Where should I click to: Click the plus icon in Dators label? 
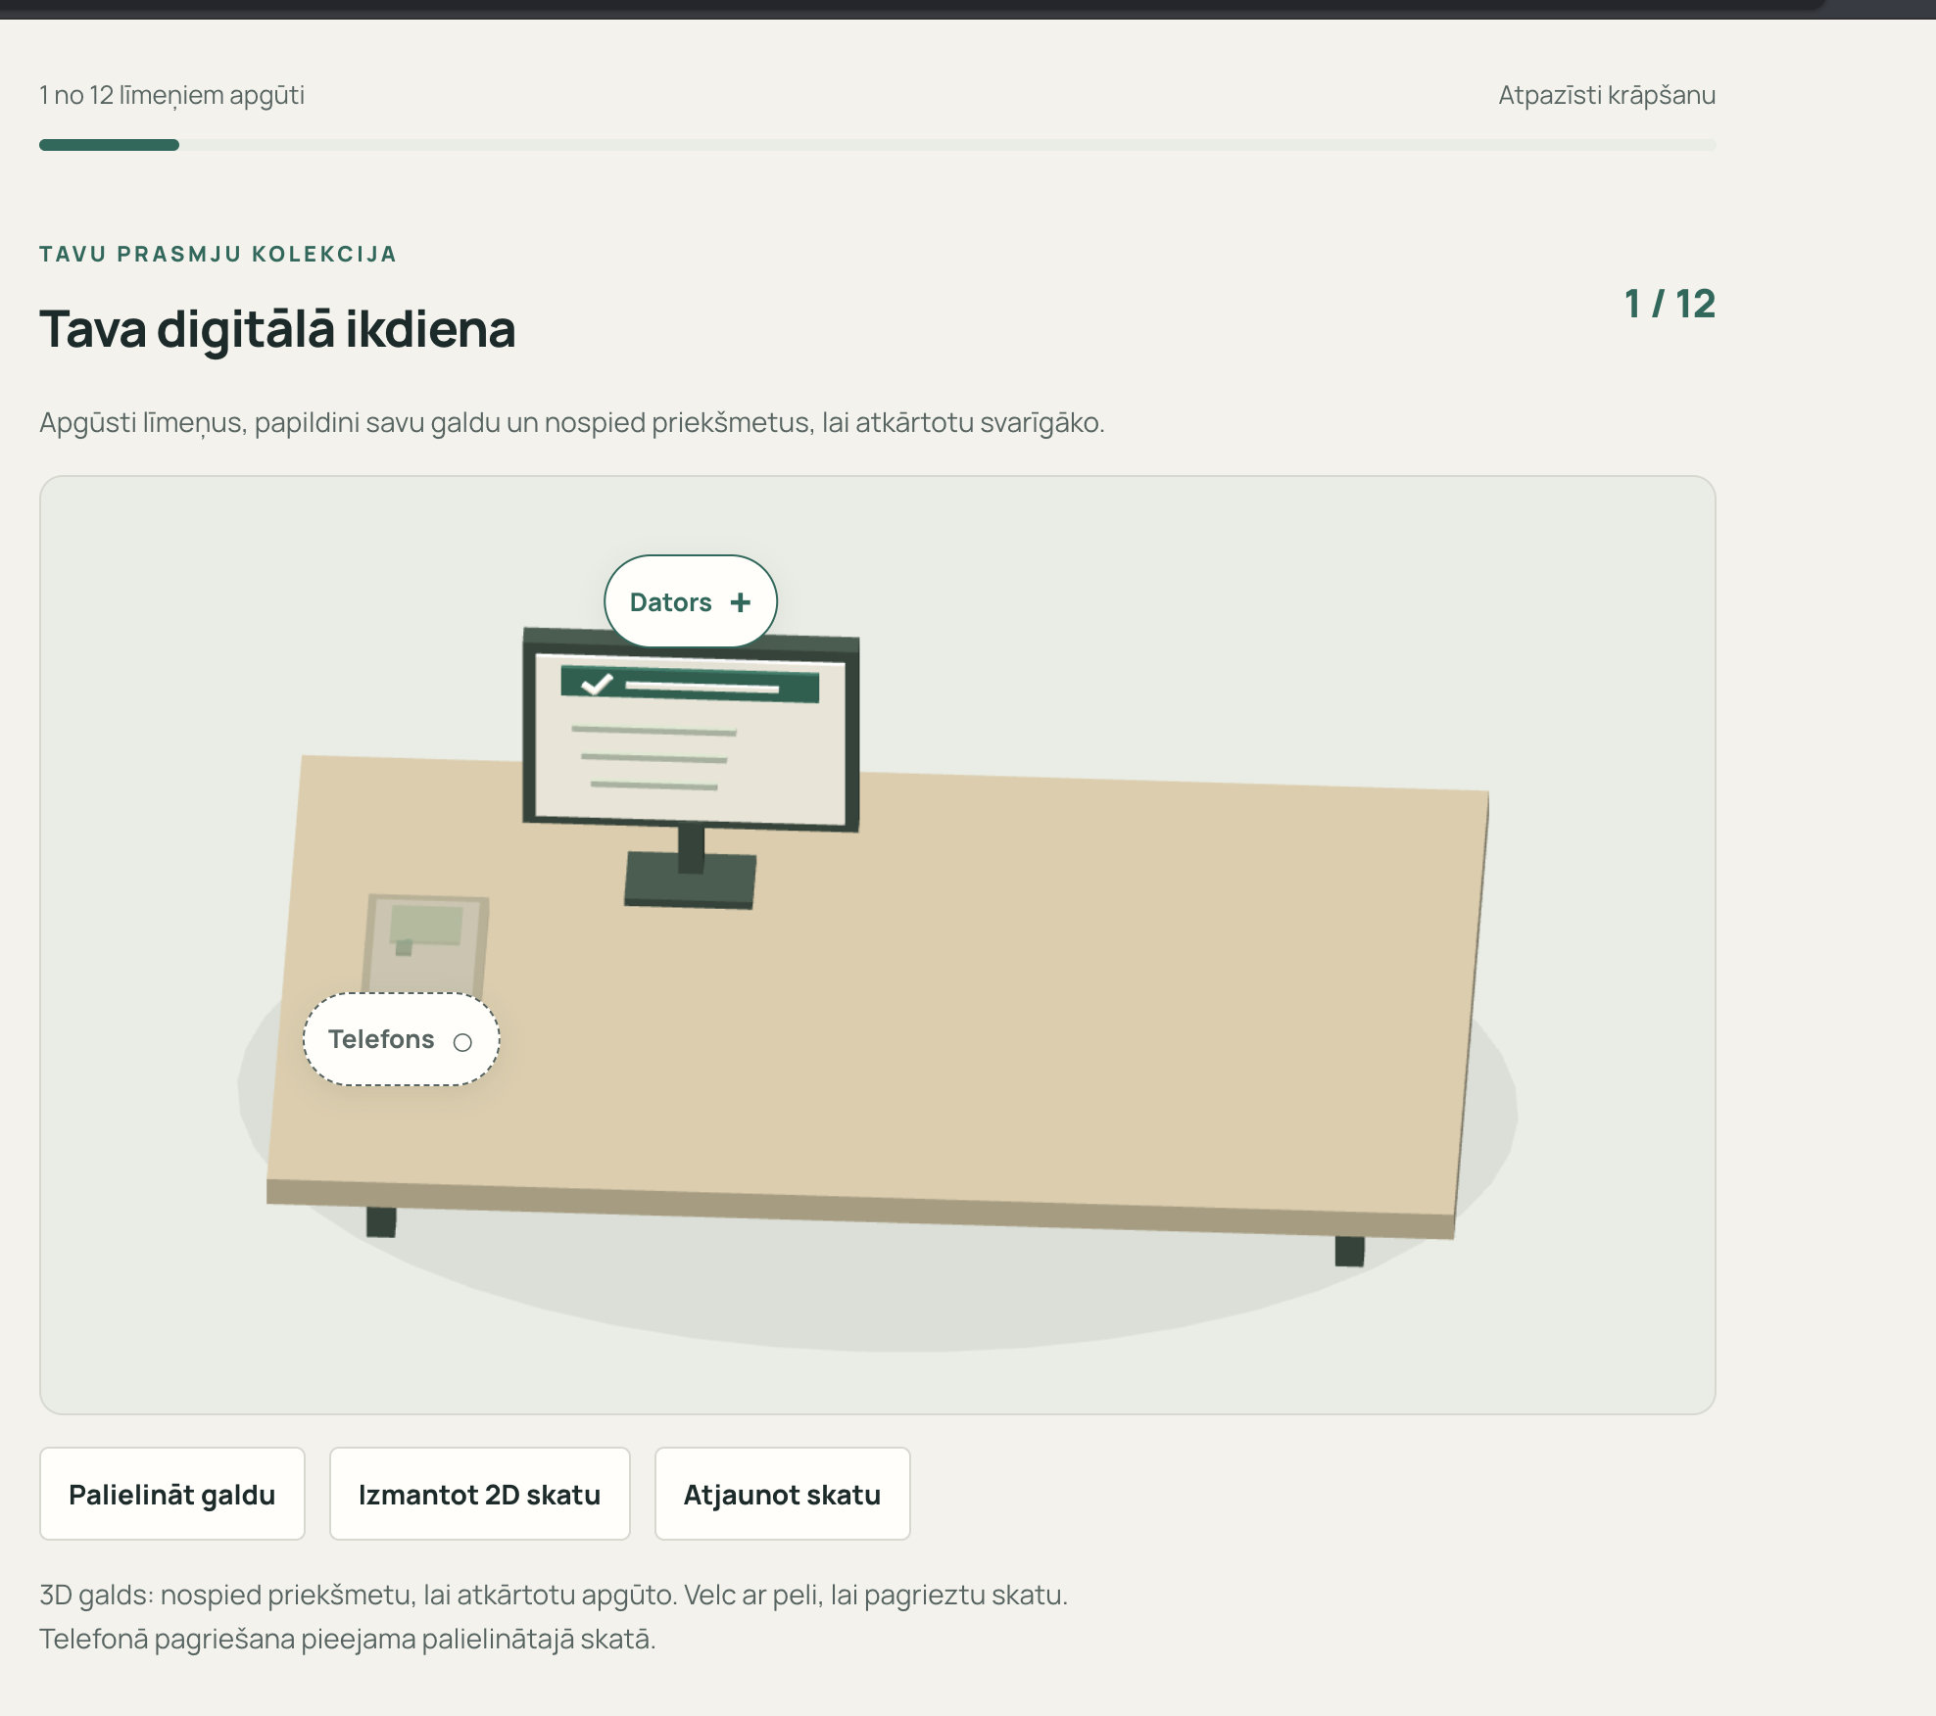(x=741, y=602)
